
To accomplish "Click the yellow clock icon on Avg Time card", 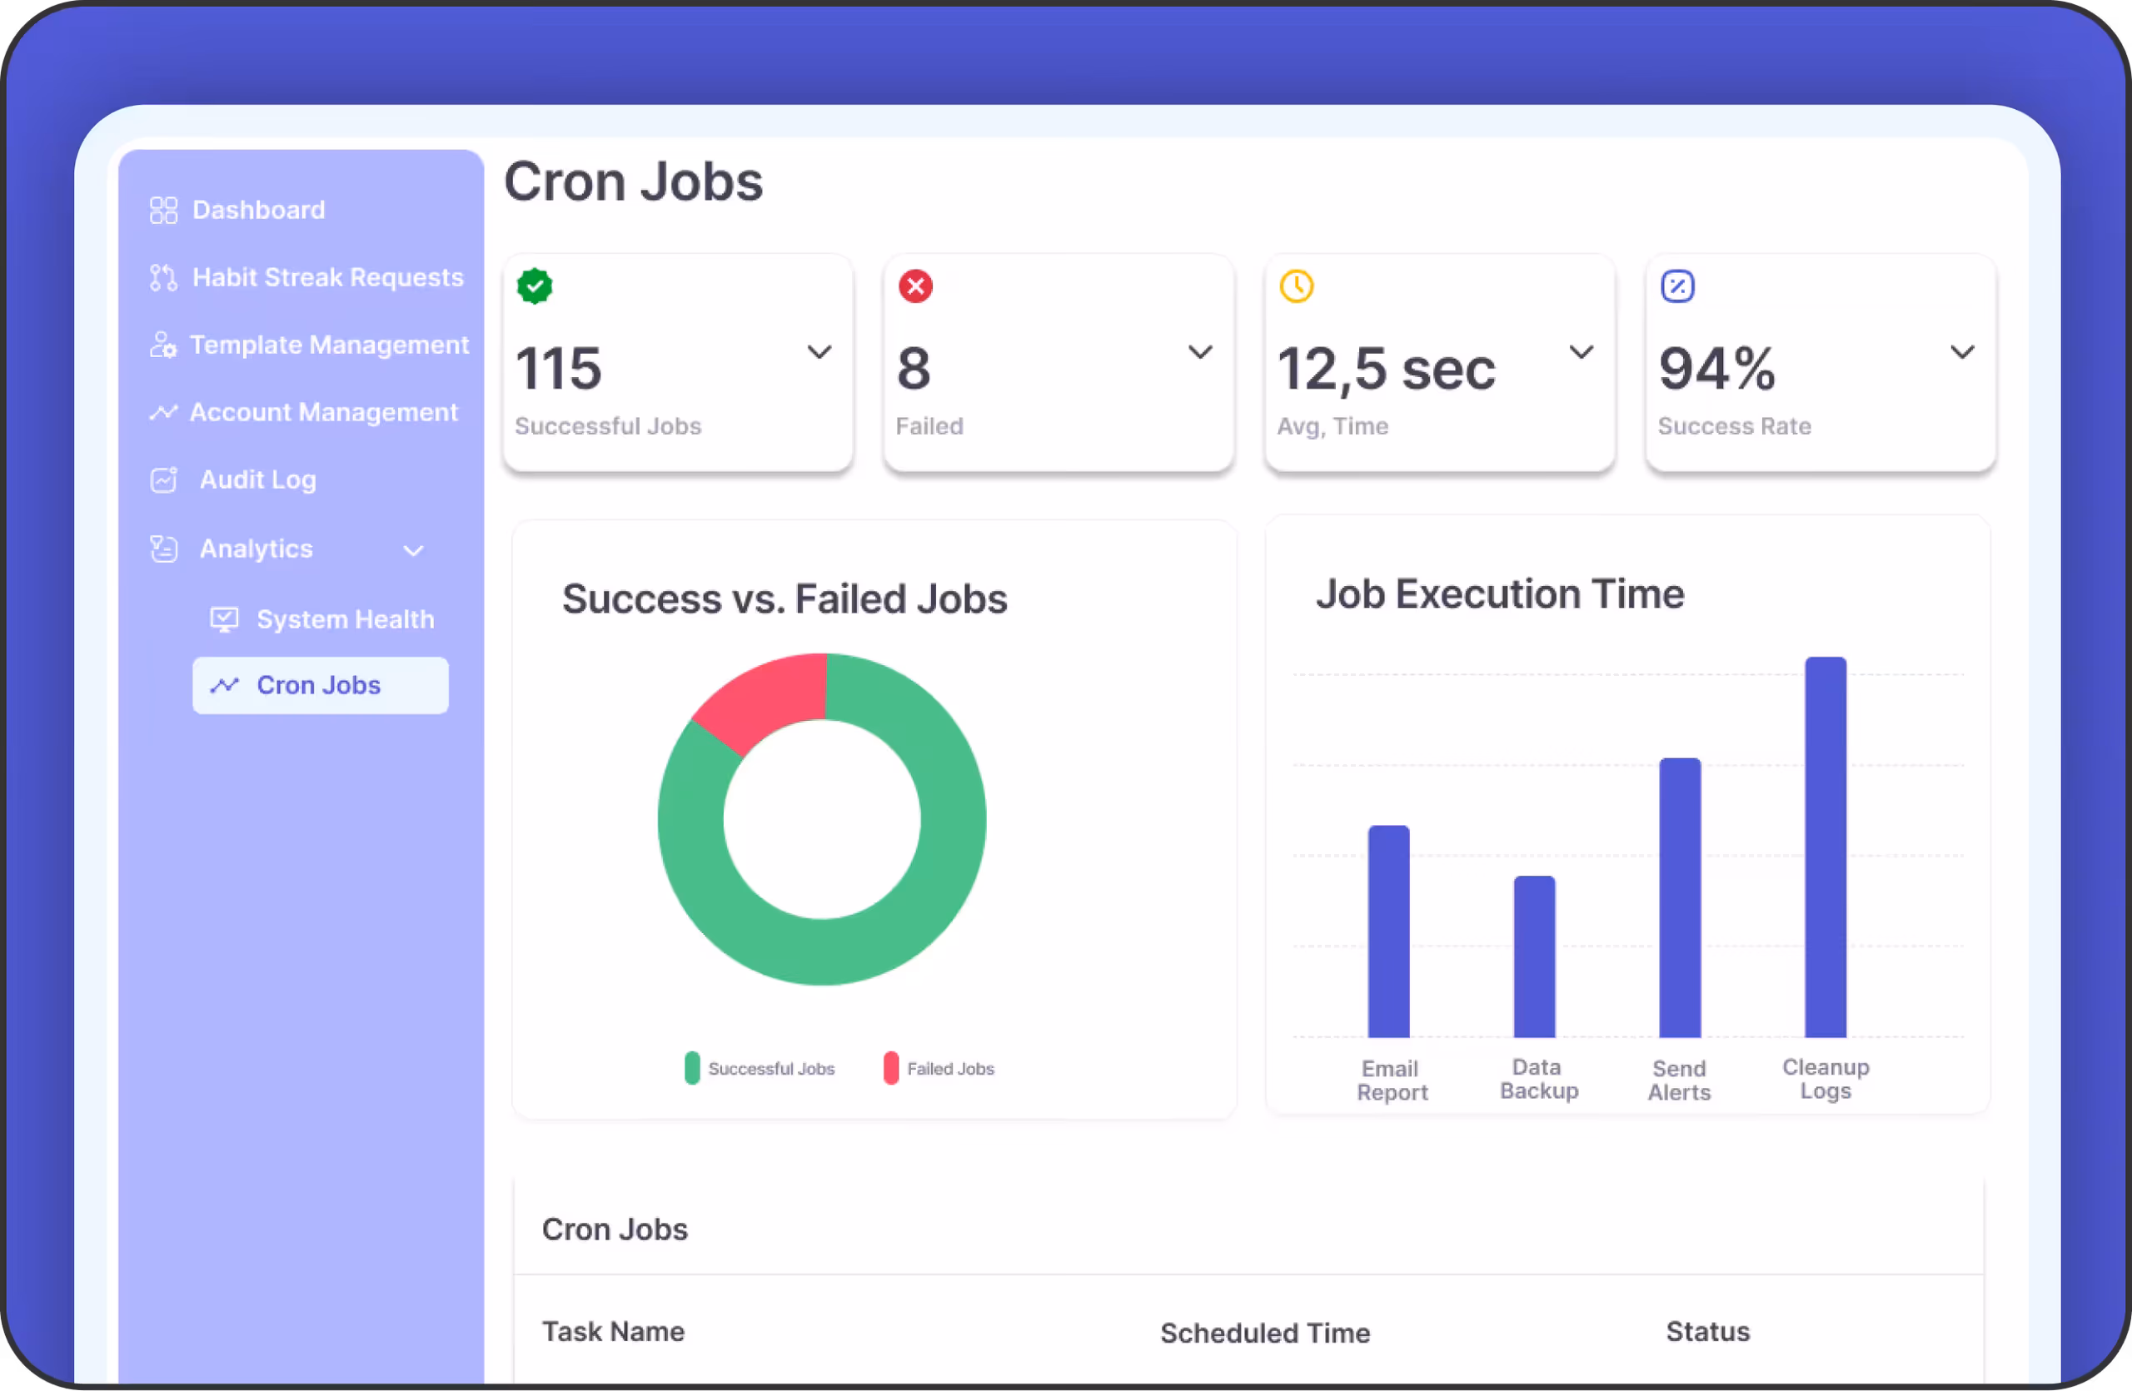I will click(1296, 286).
